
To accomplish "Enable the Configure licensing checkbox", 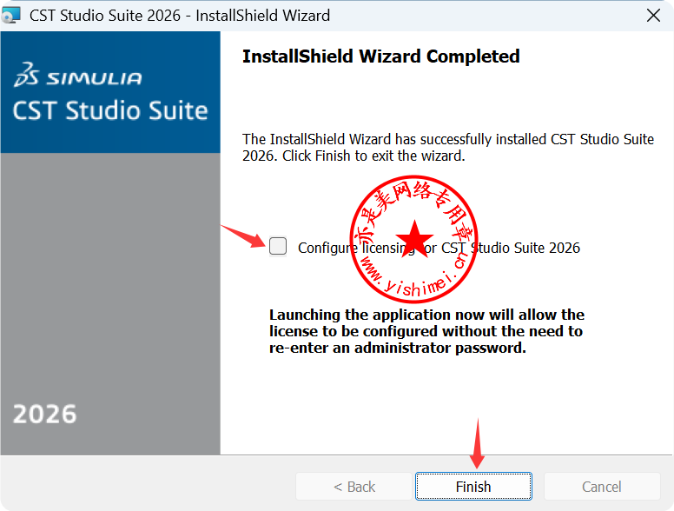I will coord(278,247).
